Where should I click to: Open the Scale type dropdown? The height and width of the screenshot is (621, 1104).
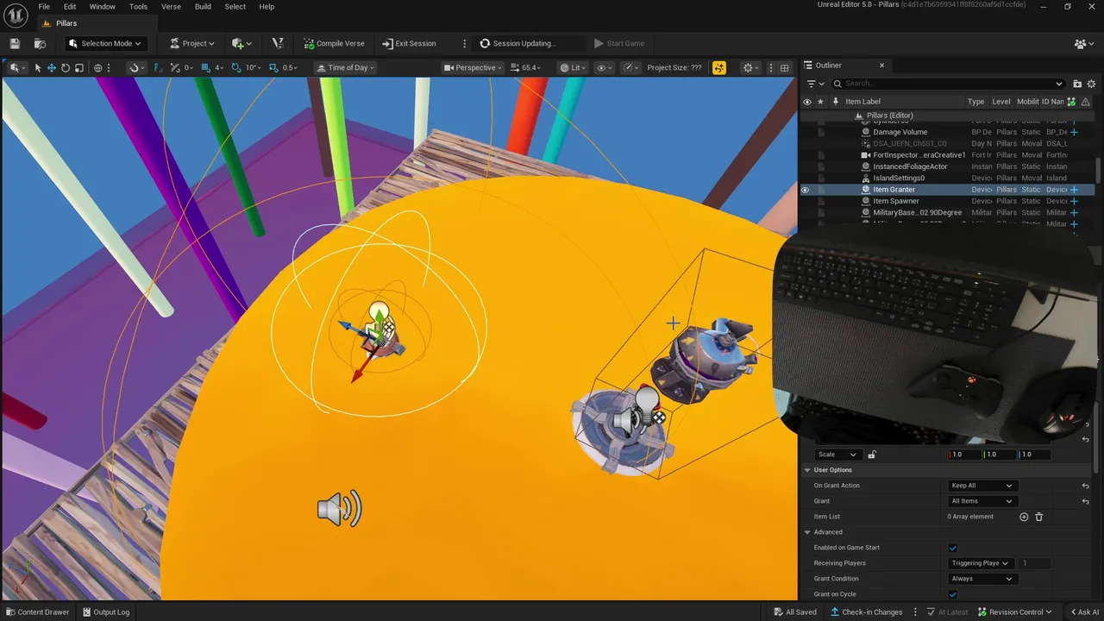pos(837,455)
